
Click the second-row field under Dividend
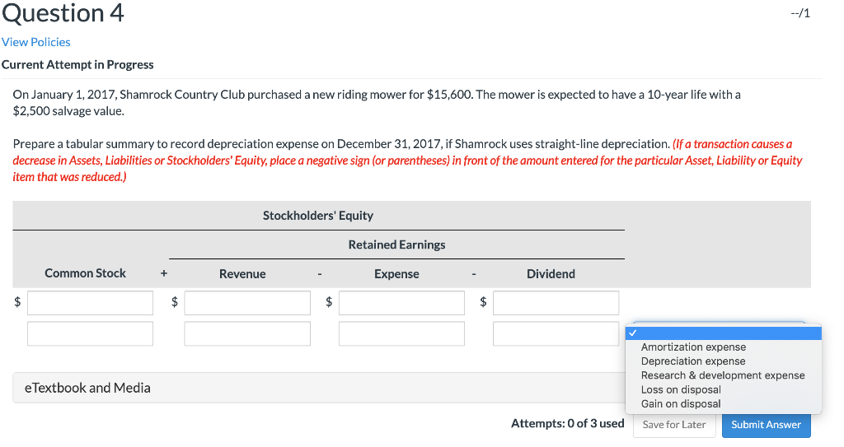tap(556, 333)
